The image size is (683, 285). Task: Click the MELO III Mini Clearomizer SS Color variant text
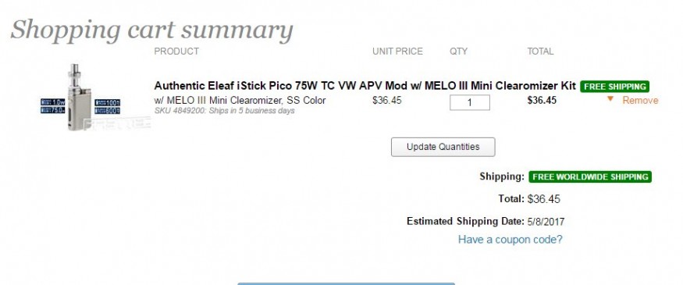240,100
